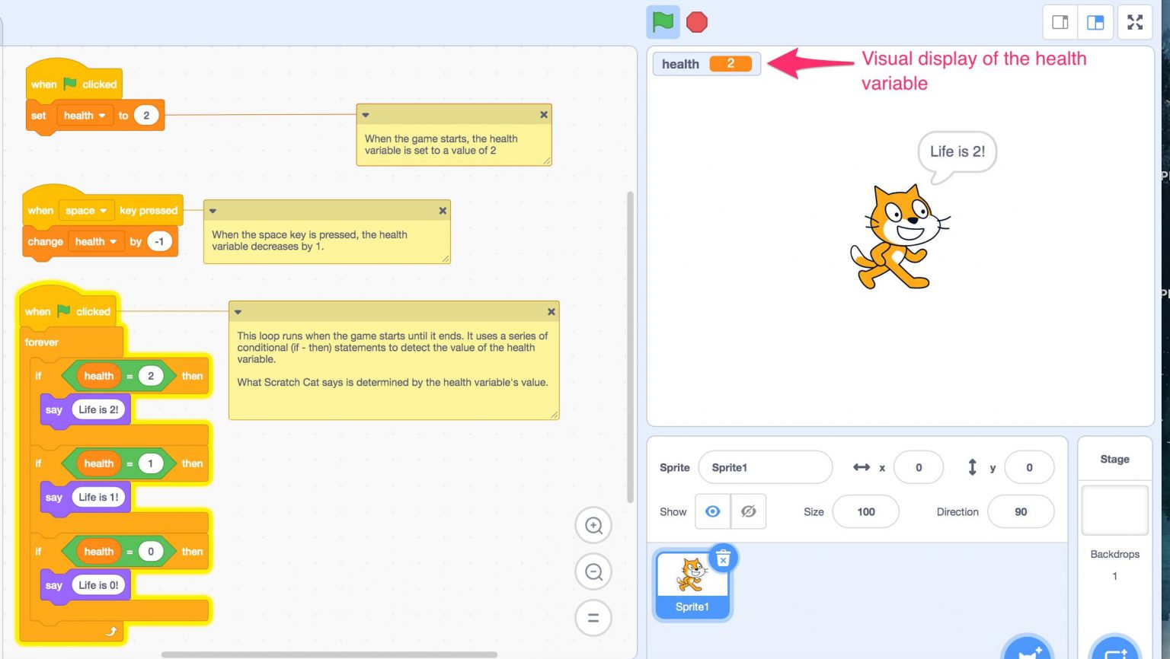Collapse the comment about health set to 2
The width and height of the screenshot is (1170, 659).
pos(366,115)
